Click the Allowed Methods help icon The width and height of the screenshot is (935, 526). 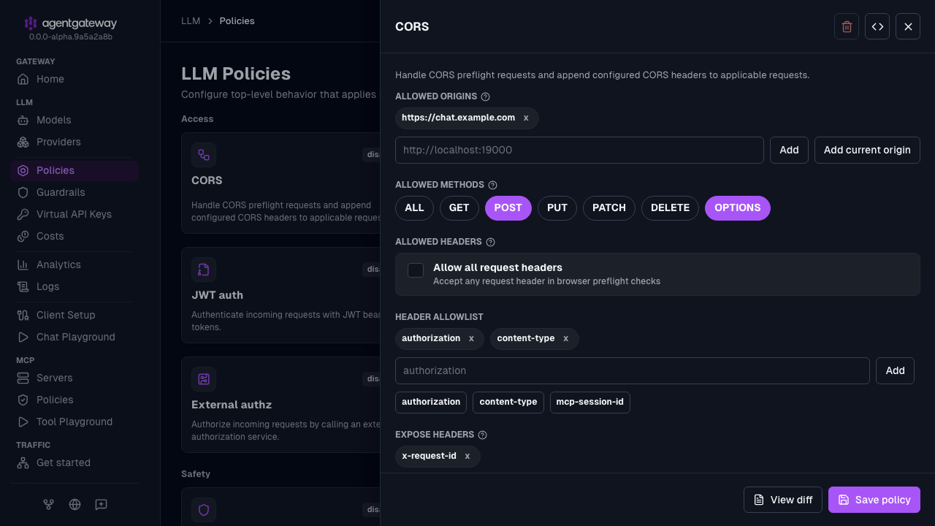click(x=492, y=186)
